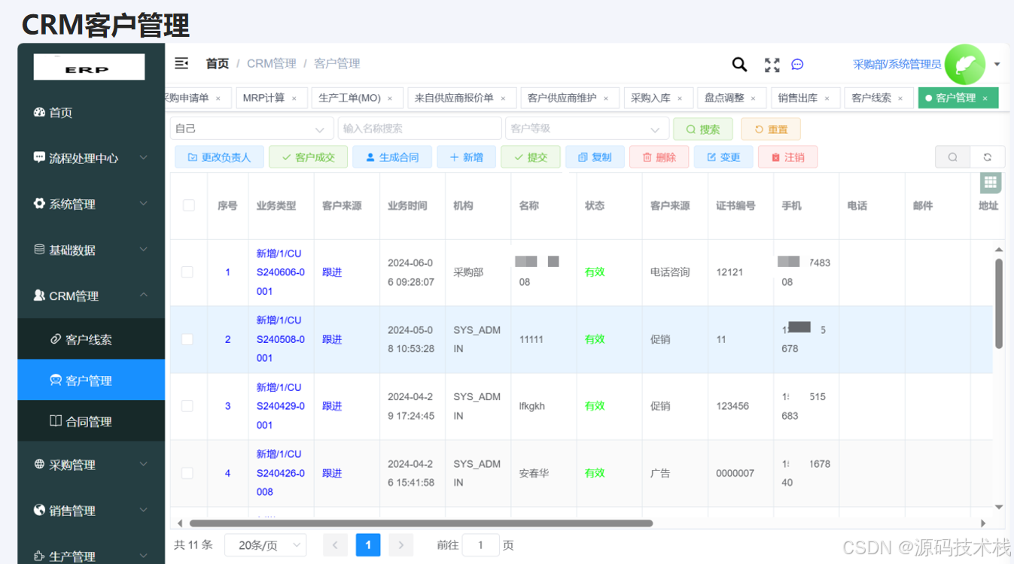Viewport: 1014px width, 564px height.
Task: Click the 复制 copy button
Action: (594, 157)
